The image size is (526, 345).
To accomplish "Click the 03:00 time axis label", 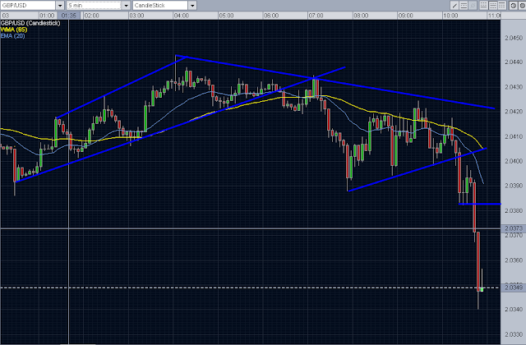I will (136, 16).
